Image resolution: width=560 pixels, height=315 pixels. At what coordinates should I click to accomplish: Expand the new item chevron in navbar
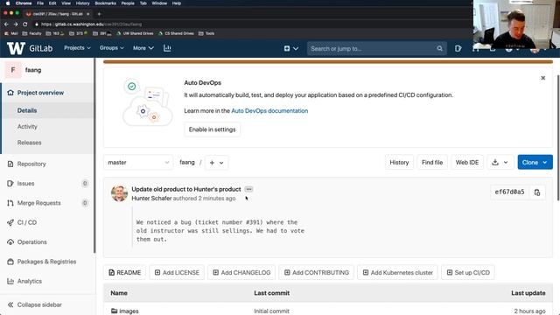coord(296,48)
